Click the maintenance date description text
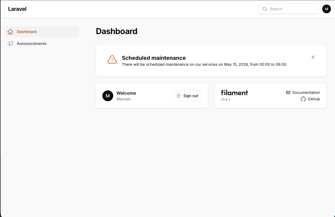Image resolution: width=335 pixels, height=217 pixels. tap(204, 64)
